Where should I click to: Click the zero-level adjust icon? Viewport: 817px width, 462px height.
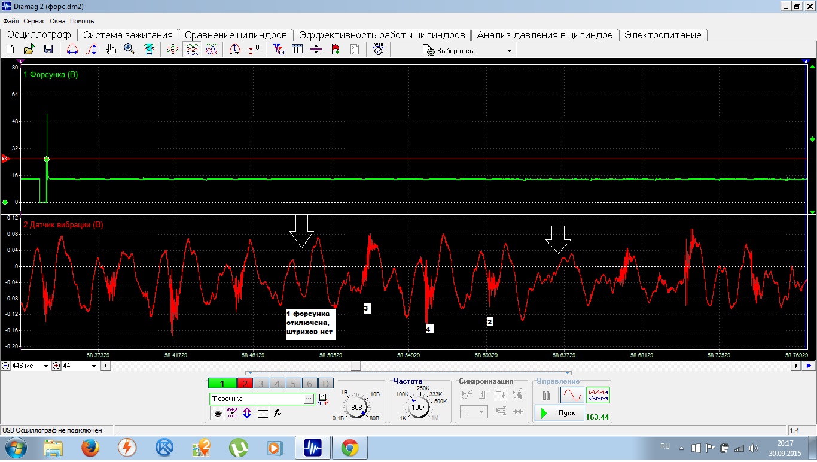254,49
